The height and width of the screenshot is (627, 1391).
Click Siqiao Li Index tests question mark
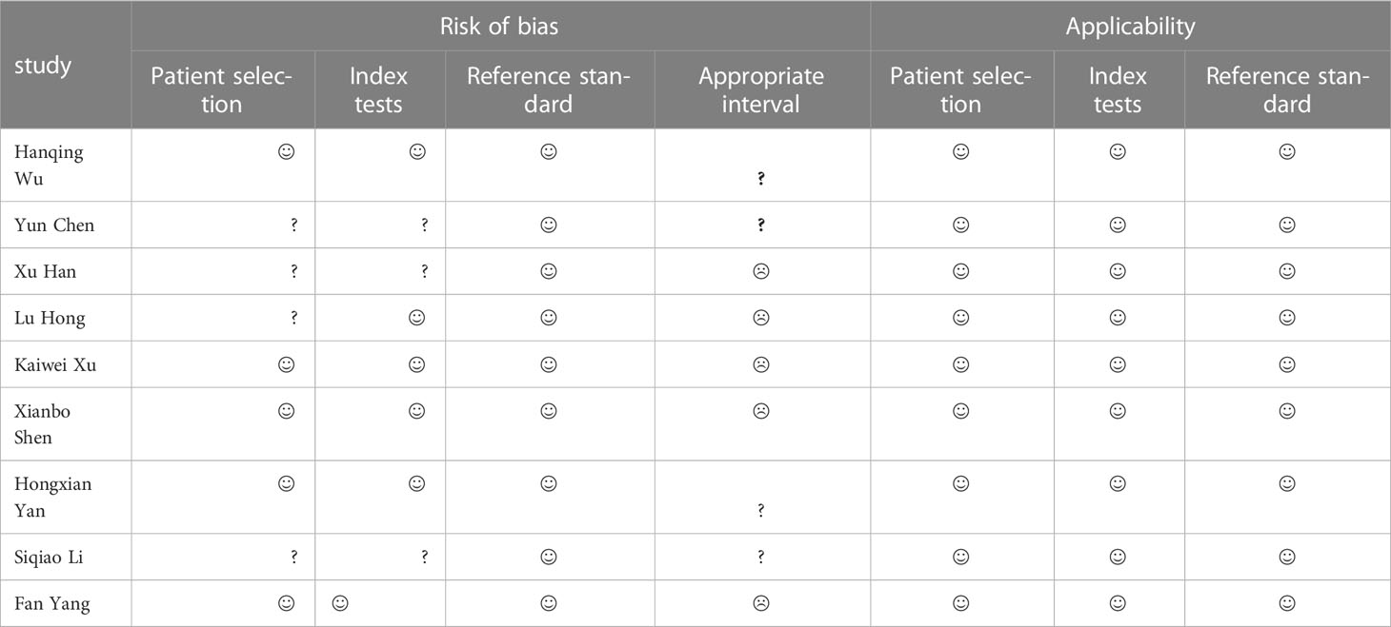point(424,558)
